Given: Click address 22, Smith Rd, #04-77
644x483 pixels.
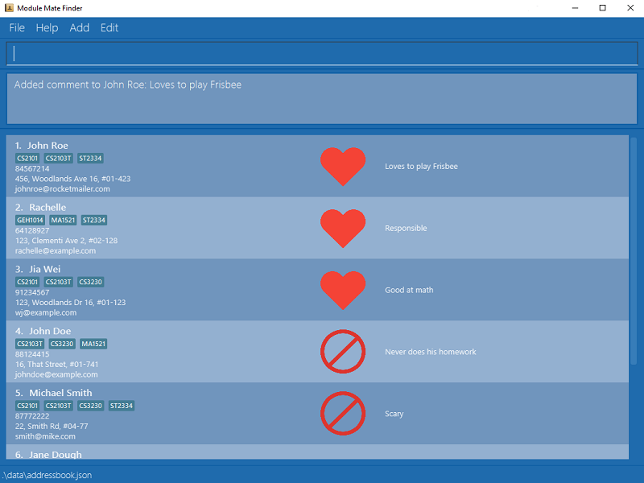Looking at the screenshot, I should coord(52,426).
